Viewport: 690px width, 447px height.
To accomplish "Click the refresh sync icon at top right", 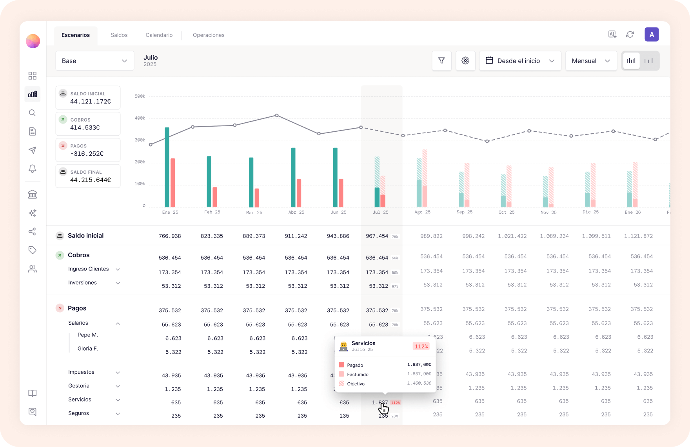I will (x=630, y=35).
